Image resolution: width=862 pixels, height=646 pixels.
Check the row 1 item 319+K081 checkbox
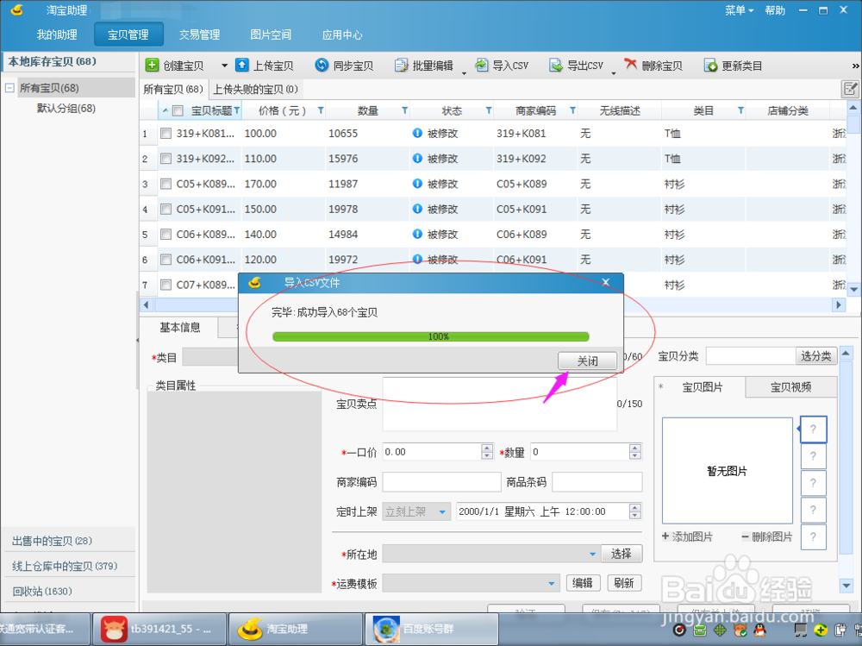[x=166, y=133]
